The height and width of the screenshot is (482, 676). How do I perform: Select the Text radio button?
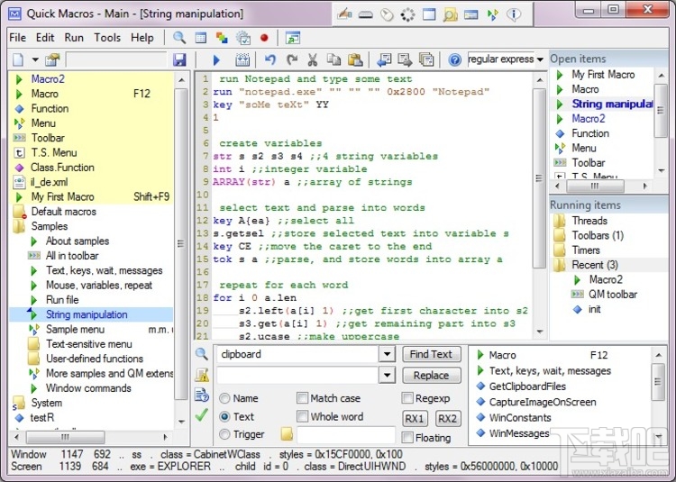click(224, 416)
